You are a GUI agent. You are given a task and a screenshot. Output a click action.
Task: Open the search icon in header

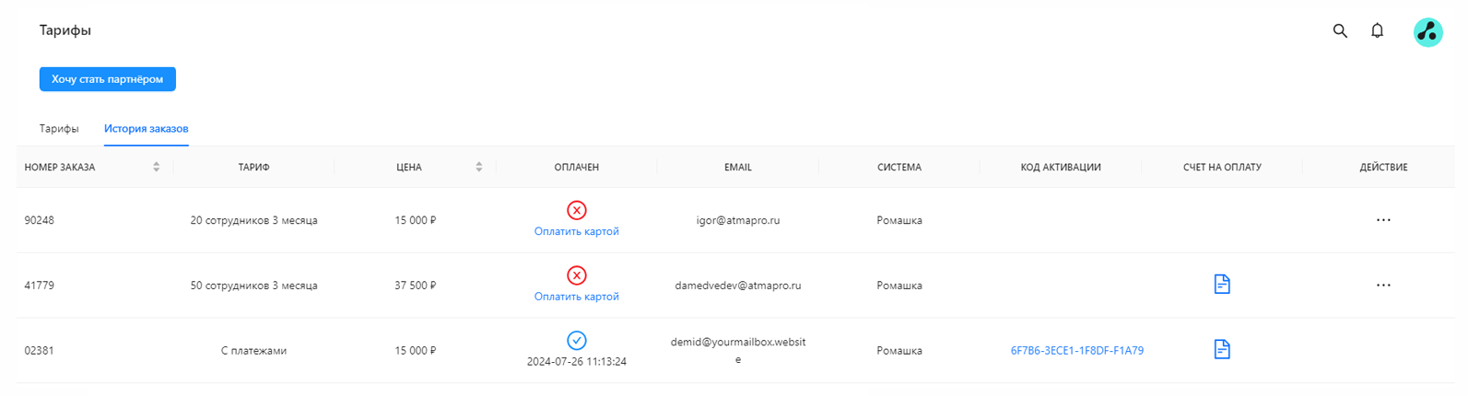(1340, 31)
